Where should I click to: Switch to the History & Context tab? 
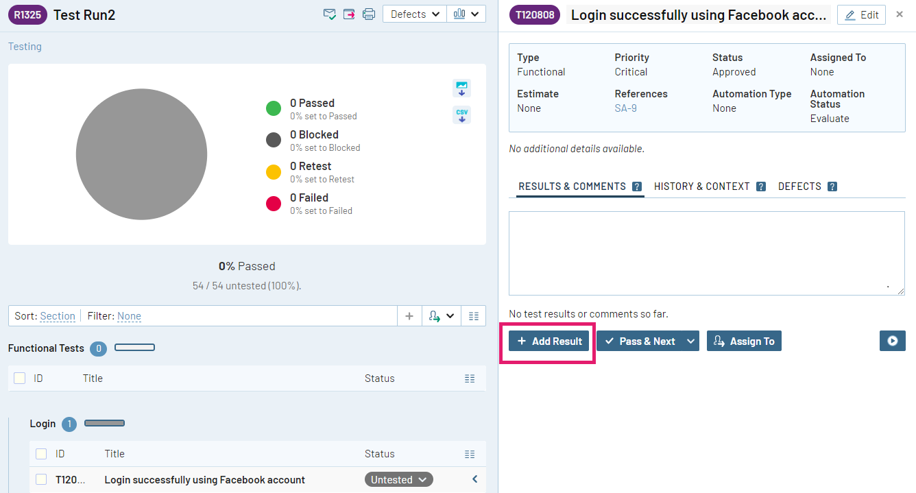pos(701,187)
